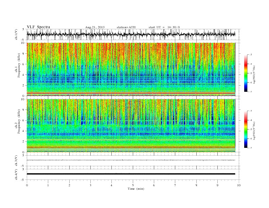
Task: Click the 8 kHz tick of ch.1 spectrogram
Action: click(24, 54)
